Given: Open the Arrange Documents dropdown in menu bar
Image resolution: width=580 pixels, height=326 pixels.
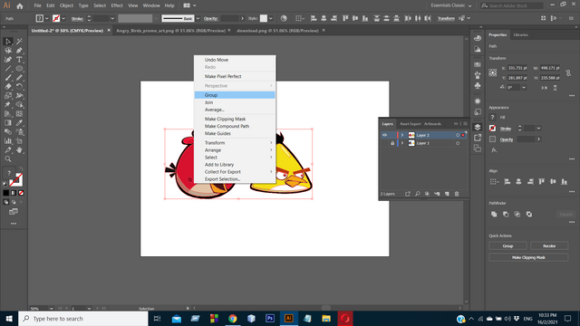Looking at the screenshot, I should (x=189, y=5).
